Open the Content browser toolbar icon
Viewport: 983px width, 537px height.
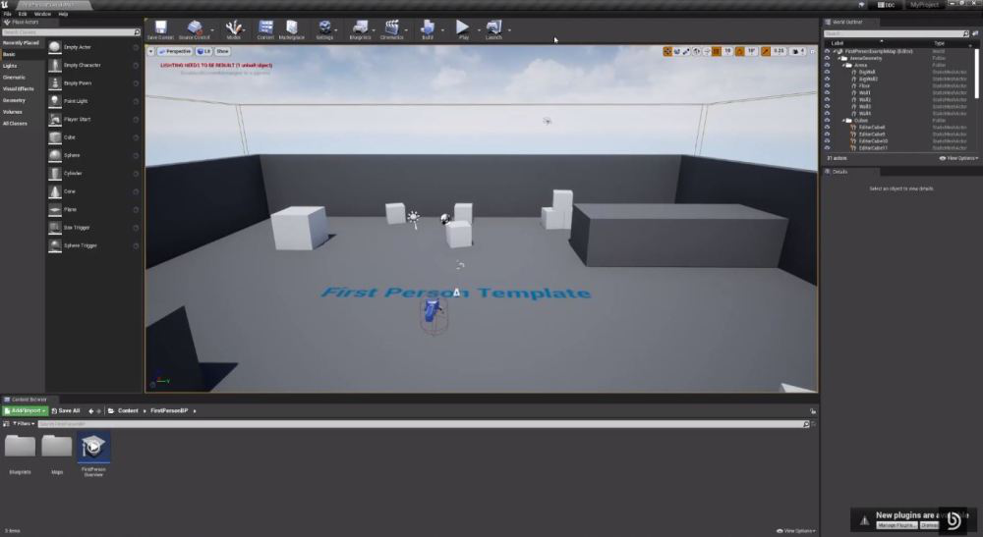point(265,29)
